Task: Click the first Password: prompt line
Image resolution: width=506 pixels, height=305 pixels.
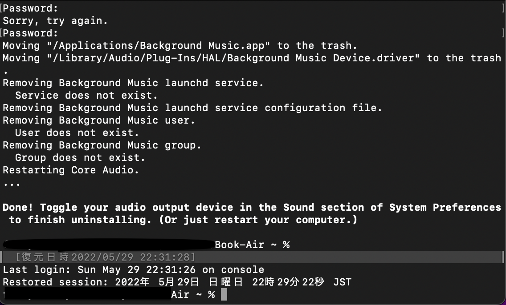Action: click(x=31, y=8)
